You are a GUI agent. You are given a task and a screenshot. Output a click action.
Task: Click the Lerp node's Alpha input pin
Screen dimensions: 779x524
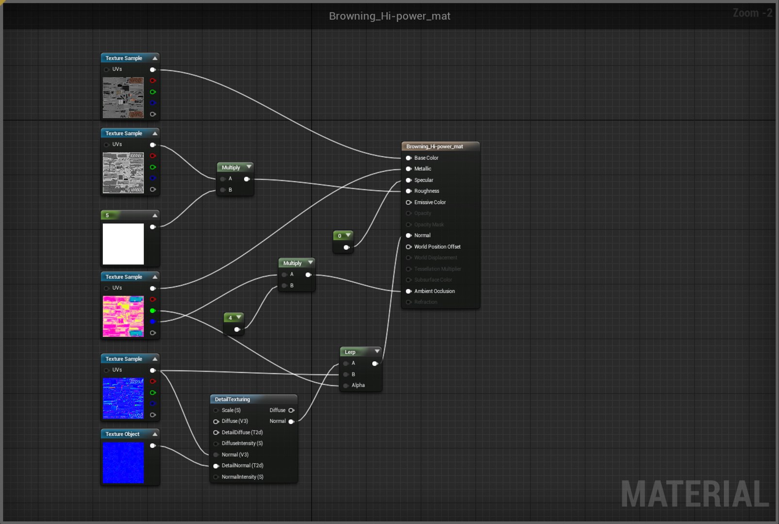(x=346, y=386)
